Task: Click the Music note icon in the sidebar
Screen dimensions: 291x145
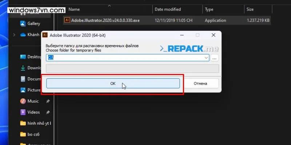Action: (23, 101)
